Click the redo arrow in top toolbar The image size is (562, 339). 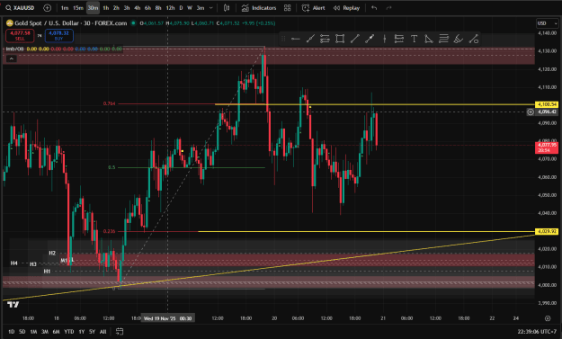pyautogui.click(x=388, y=8)
